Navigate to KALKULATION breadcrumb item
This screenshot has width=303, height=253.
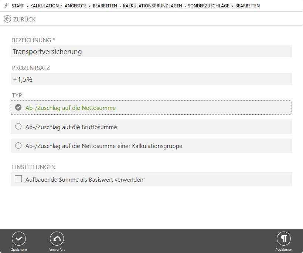coord(44,6)
